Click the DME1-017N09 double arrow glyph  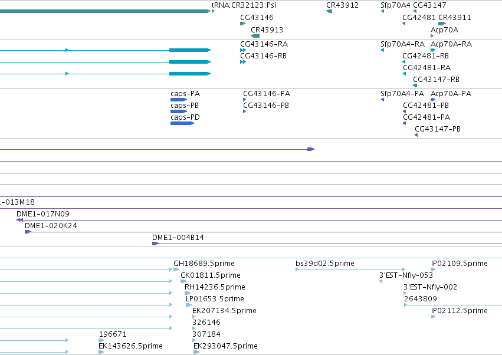click(19, 220)
